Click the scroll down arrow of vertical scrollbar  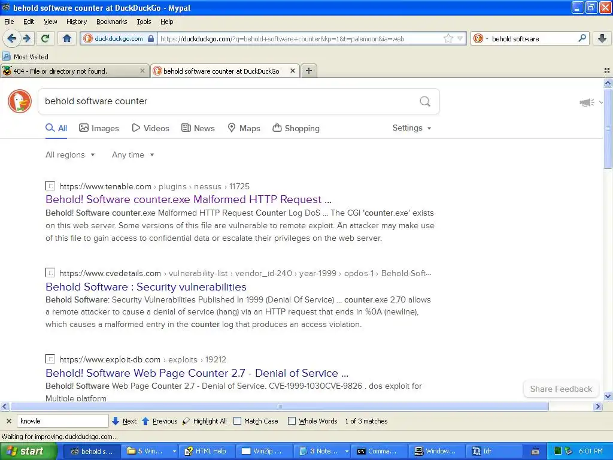coord(608,396)
